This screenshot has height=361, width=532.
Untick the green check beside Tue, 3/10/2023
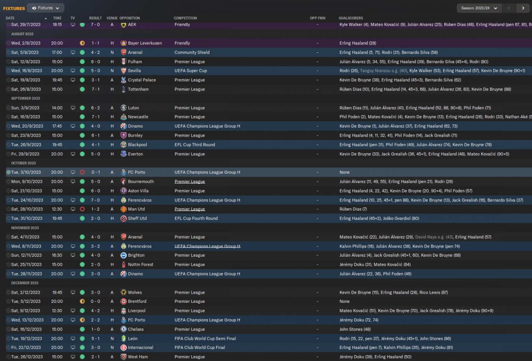pos(8,172)
